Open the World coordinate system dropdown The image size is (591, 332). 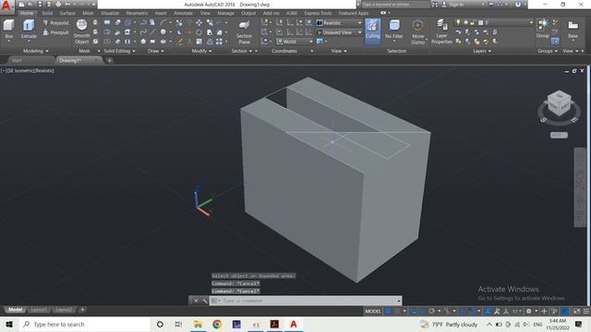click(295, 41)
